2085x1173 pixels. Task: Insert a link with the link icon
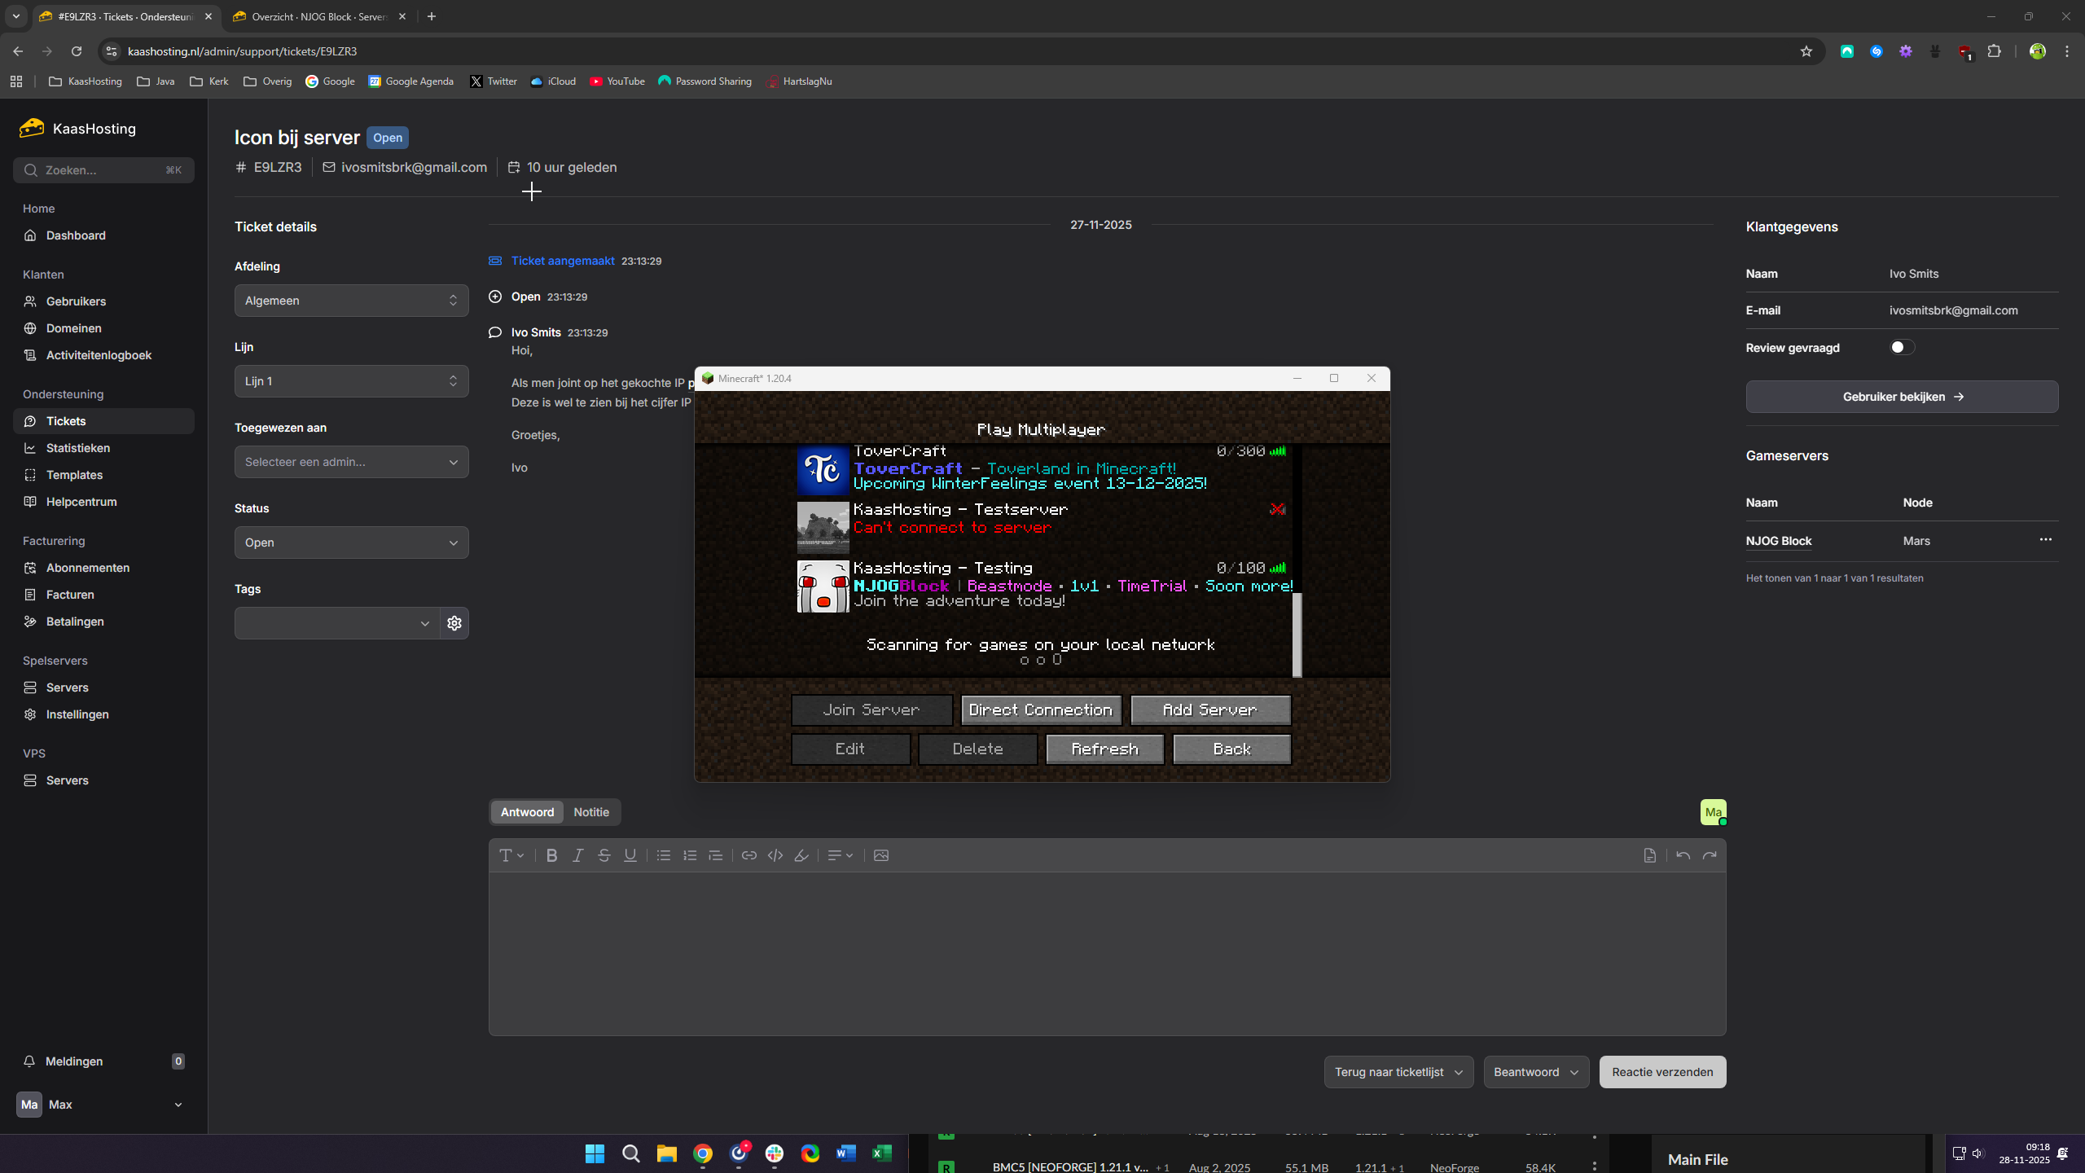coord(748,855)
